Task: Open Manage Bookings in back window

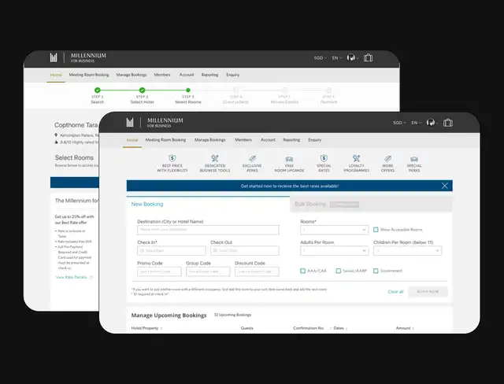Action: (132, 75)
